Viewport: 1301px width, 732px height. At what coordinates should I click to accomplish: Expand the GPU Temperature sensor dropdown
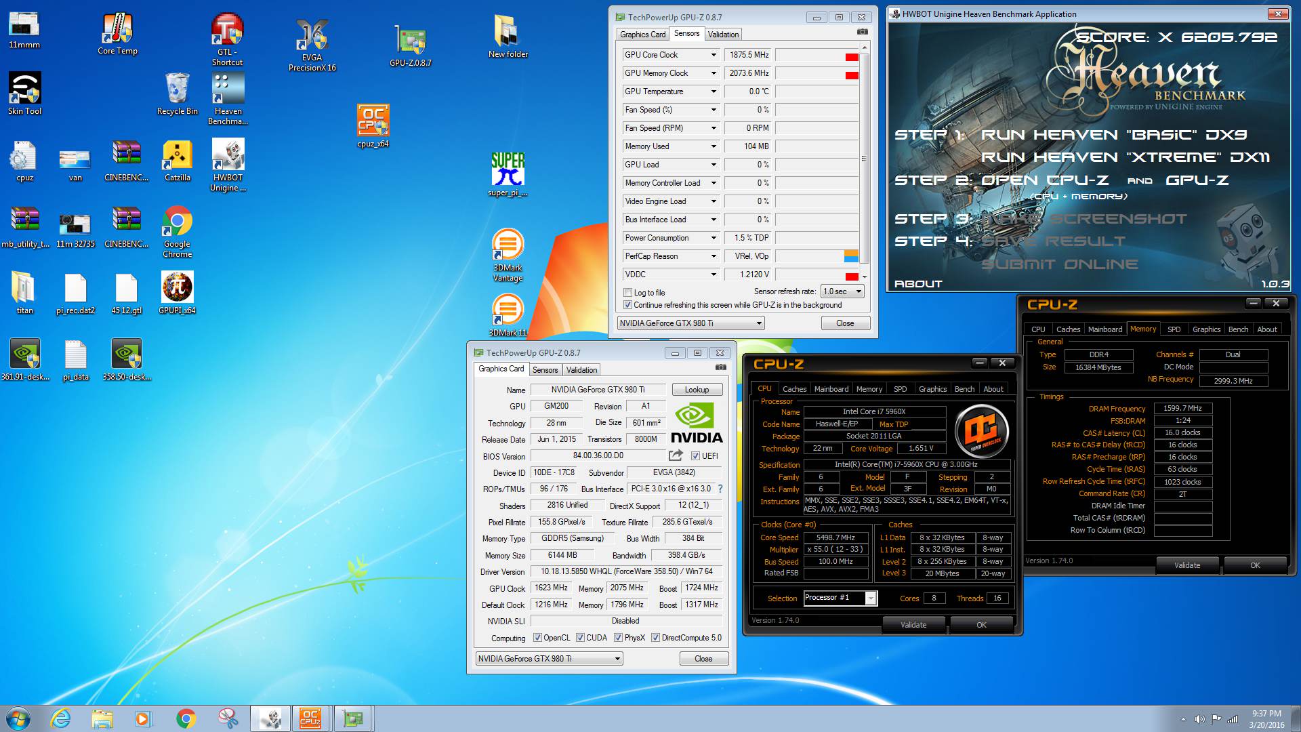(713, 91)
